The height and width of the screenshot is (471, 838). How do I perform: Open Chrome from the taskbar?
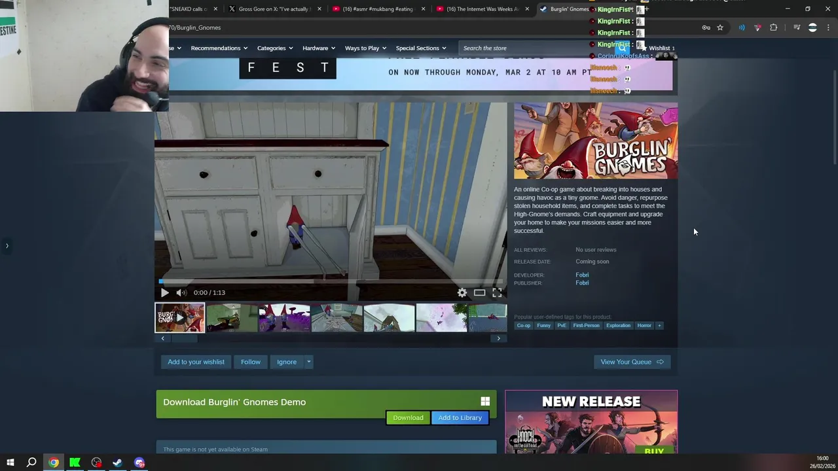click(x=54, y=462)
